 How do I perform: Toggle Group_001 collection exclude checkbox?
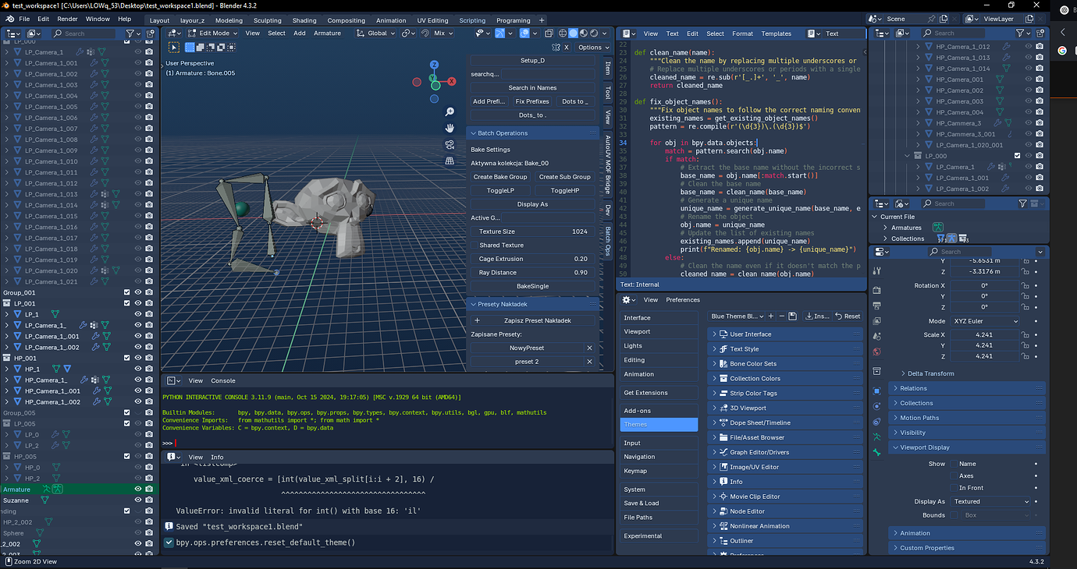pos(127,292)
